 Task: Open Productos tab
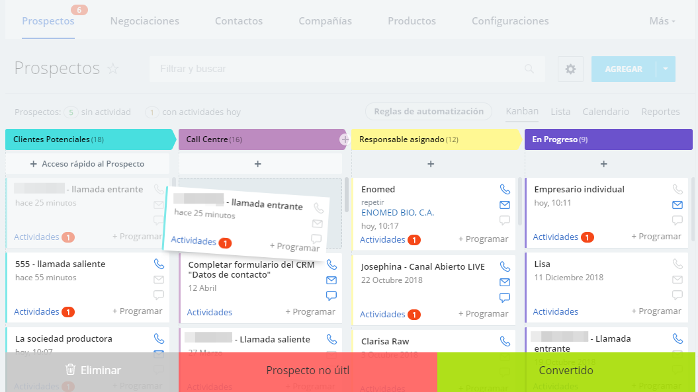point(412,21)
